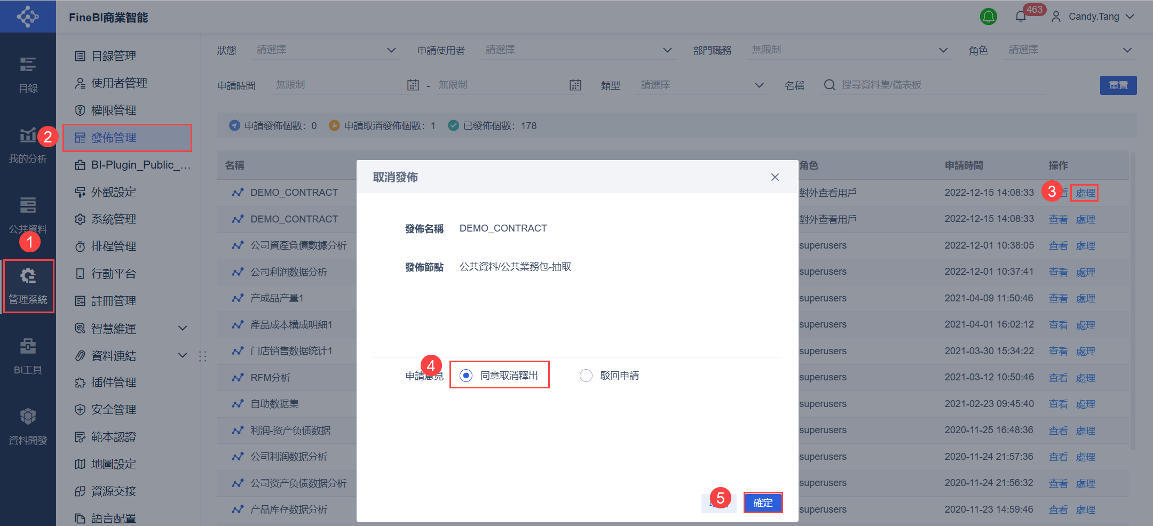1153x526 pixels.
Task: Open 資料開發 in the sidebar
Action: tap(28, 426)
